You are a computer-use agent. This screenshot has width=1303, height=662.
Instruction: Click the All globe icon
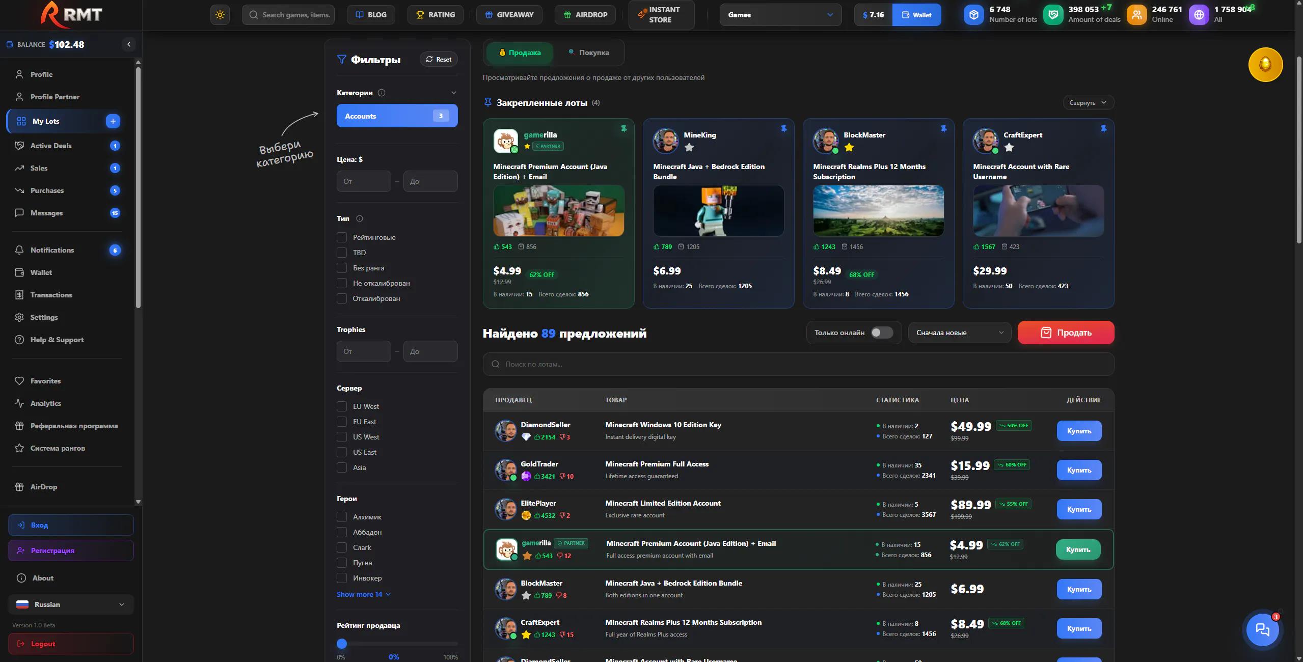(x=1199, y=15)
